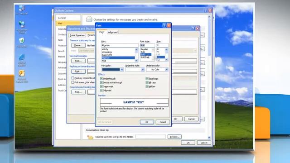
Task: Select Mobile in Outlook Options sidebar
Action: click(x=62, y=57)
